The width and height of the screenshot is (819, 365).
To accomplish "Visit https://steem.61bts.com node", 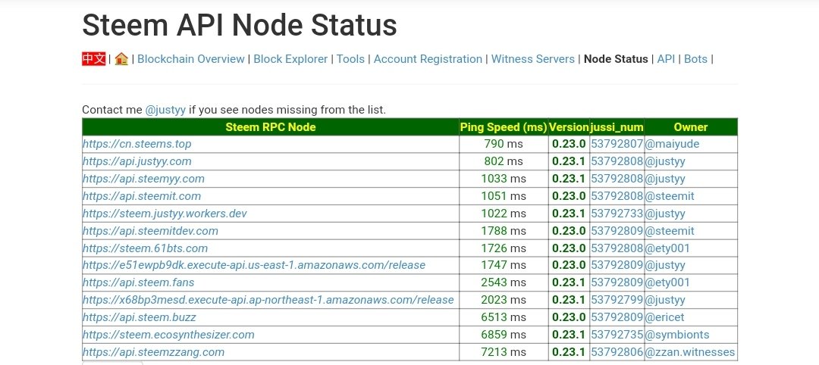I will [145, 248].
